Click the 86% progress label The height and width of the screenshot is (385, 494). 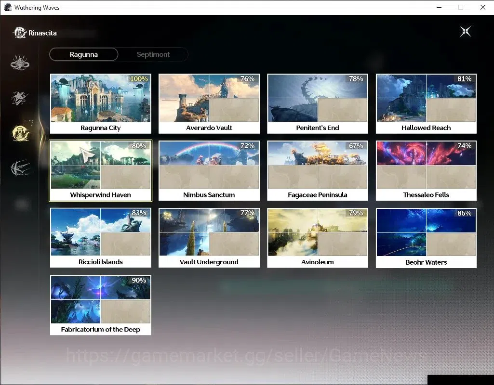[465, 213]
